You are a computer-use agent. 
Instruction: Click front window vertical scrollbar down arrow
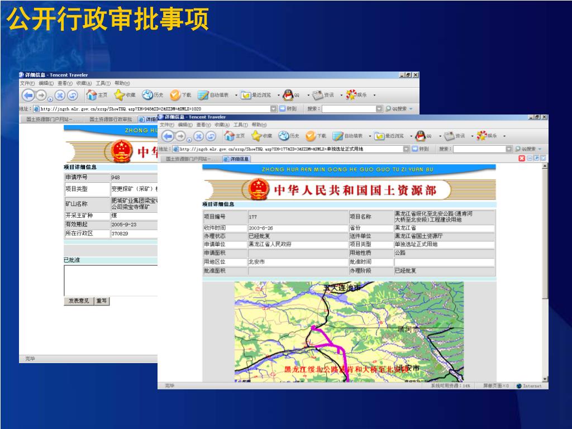tap(545, 379)
